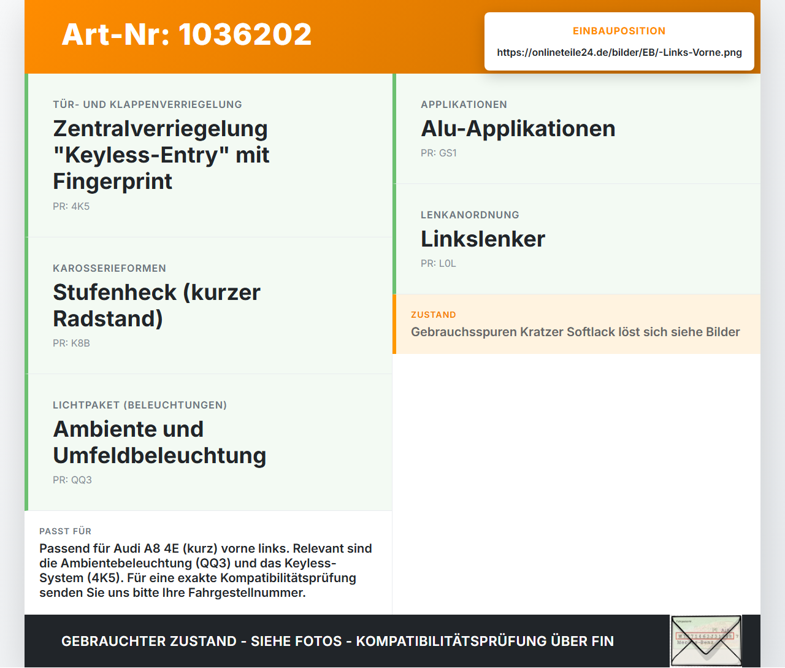Click the EINBAUPOSITION label
This screenshot has height=668, width=785.
tap(619, 31)
